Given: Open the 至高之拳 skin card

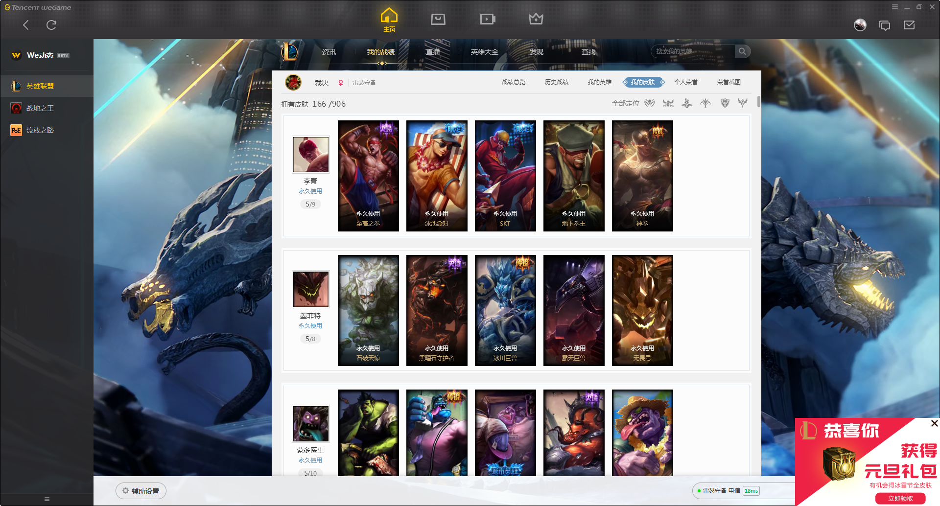Looking at the screenshot, I should 368,176.
